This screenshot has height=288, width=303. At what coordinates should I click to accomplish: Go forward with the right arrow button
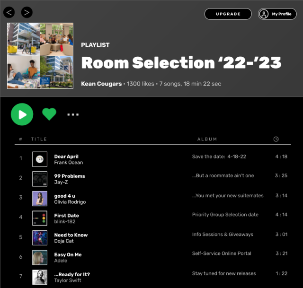click(x=27, y=12)
